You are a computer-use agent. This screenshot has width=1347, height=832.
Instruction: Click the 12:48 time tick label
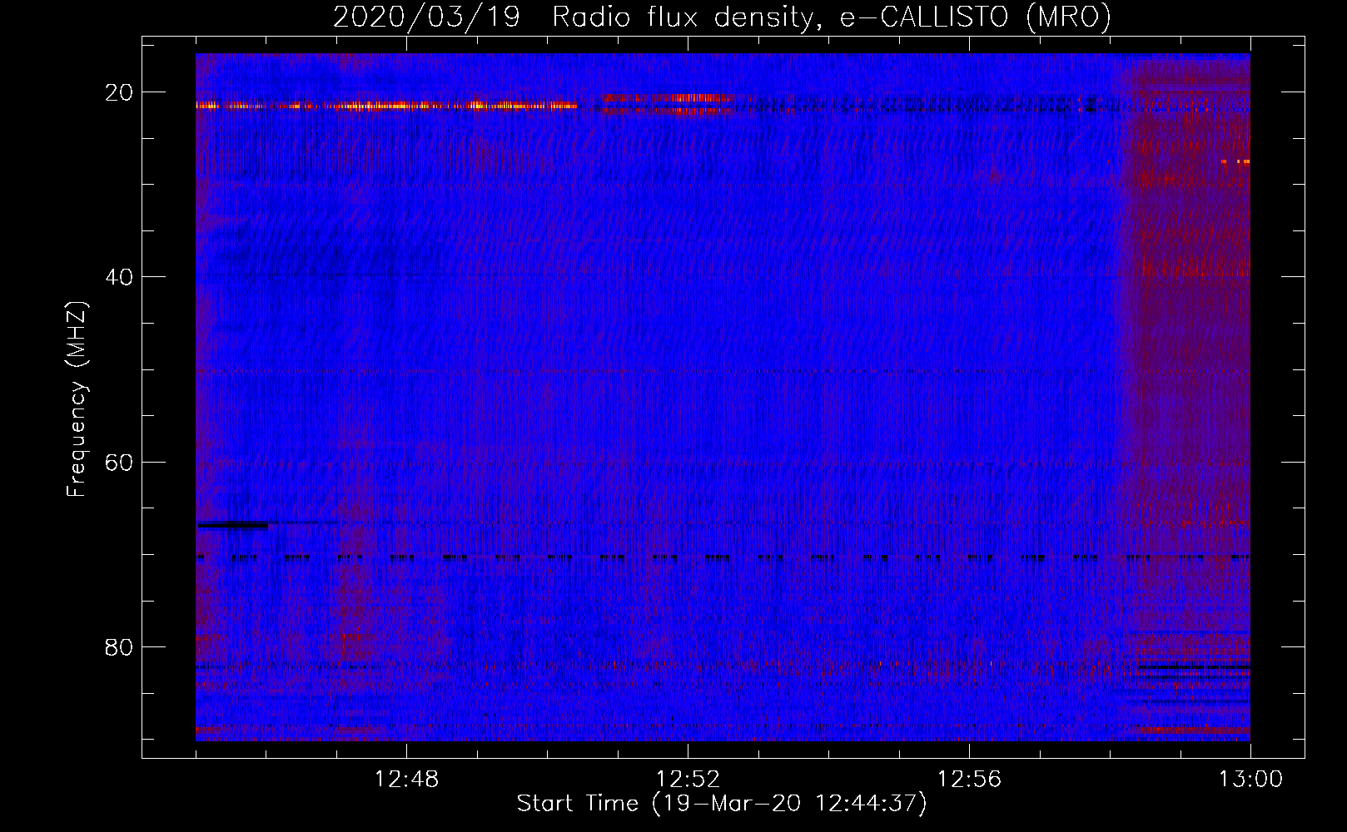[406, 780]
